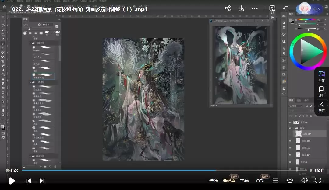This screenshot has width=329, height=190.
Task: Toggle lock transparent pixels in layers panel
Action: (296, 116)
